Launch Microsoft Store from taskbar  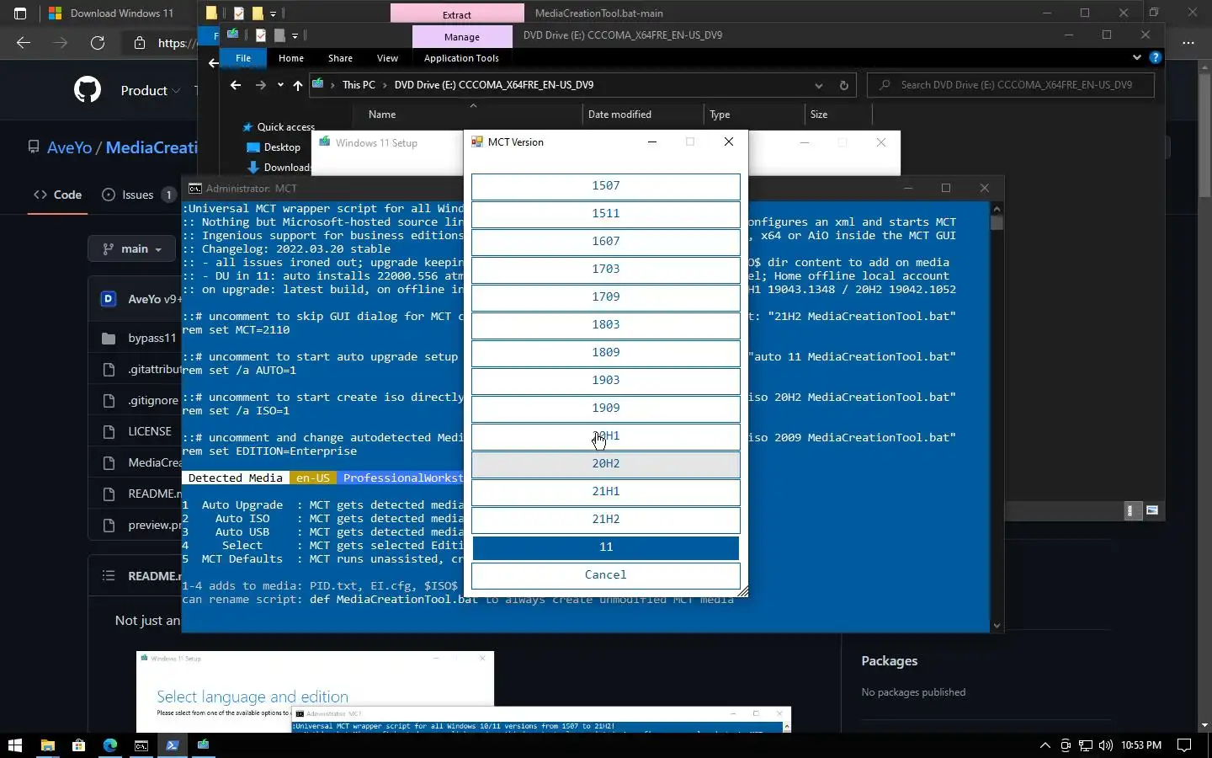pyautogui.click(x=79, y=745)
